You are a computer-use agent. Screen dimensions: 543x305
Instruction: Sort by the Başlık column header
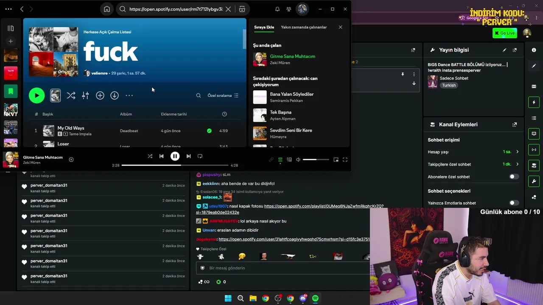48,114
